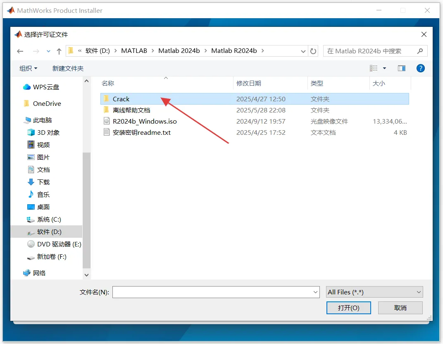Screen dimensions: 443x344
Task: Go up one folder level
Action: pos(59,51)
